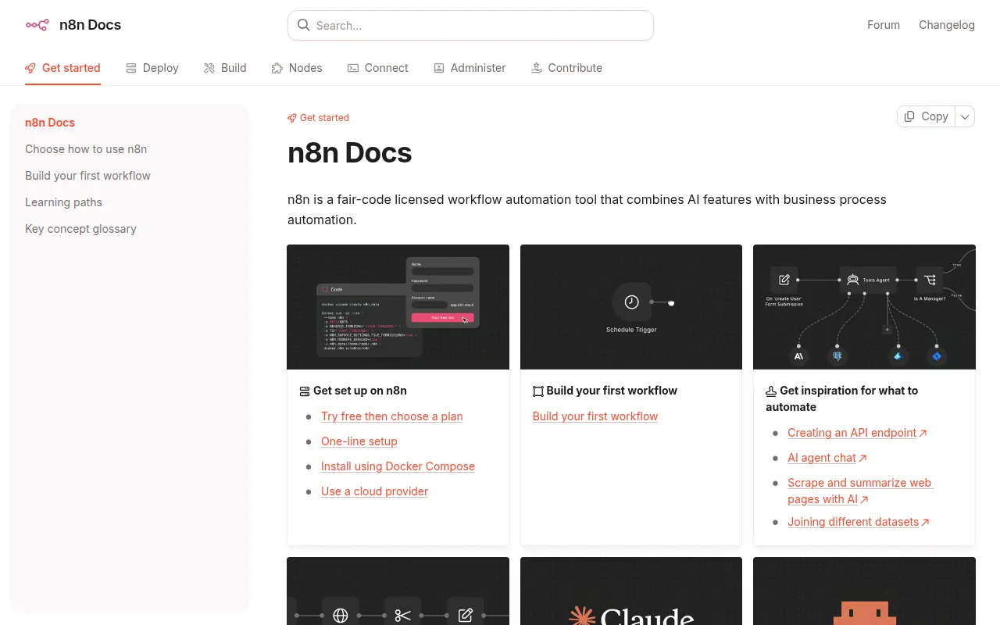Image resolution: width=1000 pixels, height=625 pixels.
Task: Open Build your first workflow in sidebar
Action: click(87, 176)
